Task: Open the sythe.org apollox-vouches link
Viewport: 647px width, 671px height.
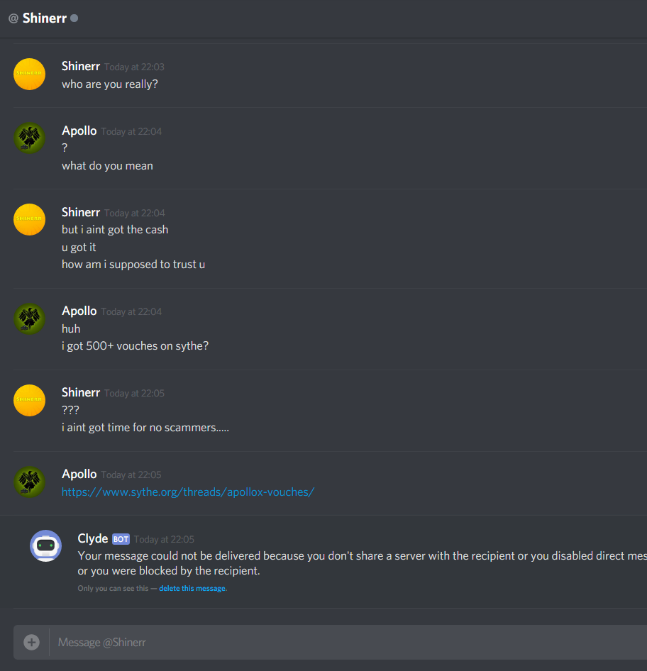Action: pos(188,492)
